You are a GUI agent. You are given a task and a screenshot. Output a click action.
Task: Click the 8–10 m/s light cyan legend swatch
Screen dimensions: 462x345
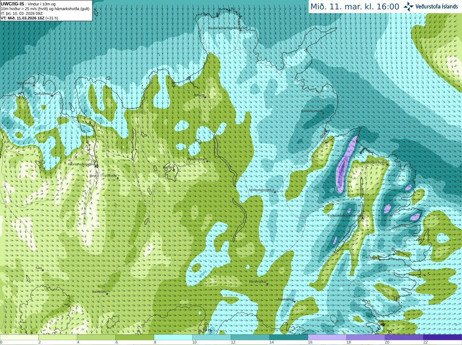[173, 337]
